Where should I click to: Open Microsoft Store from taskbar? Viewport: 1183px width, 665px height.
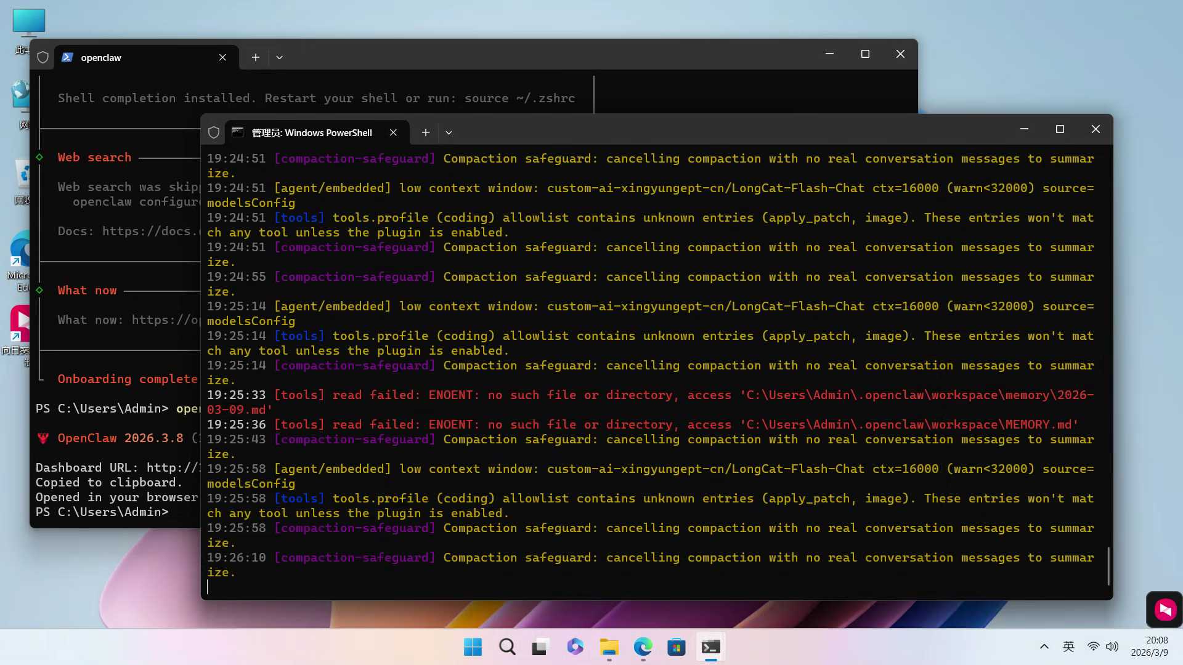pos(676,647)
